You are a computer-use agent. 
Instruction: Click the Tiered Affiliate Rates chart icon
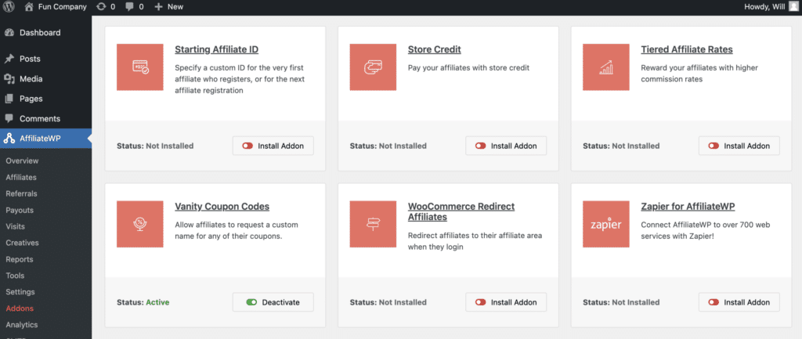[x=606, y=67]
